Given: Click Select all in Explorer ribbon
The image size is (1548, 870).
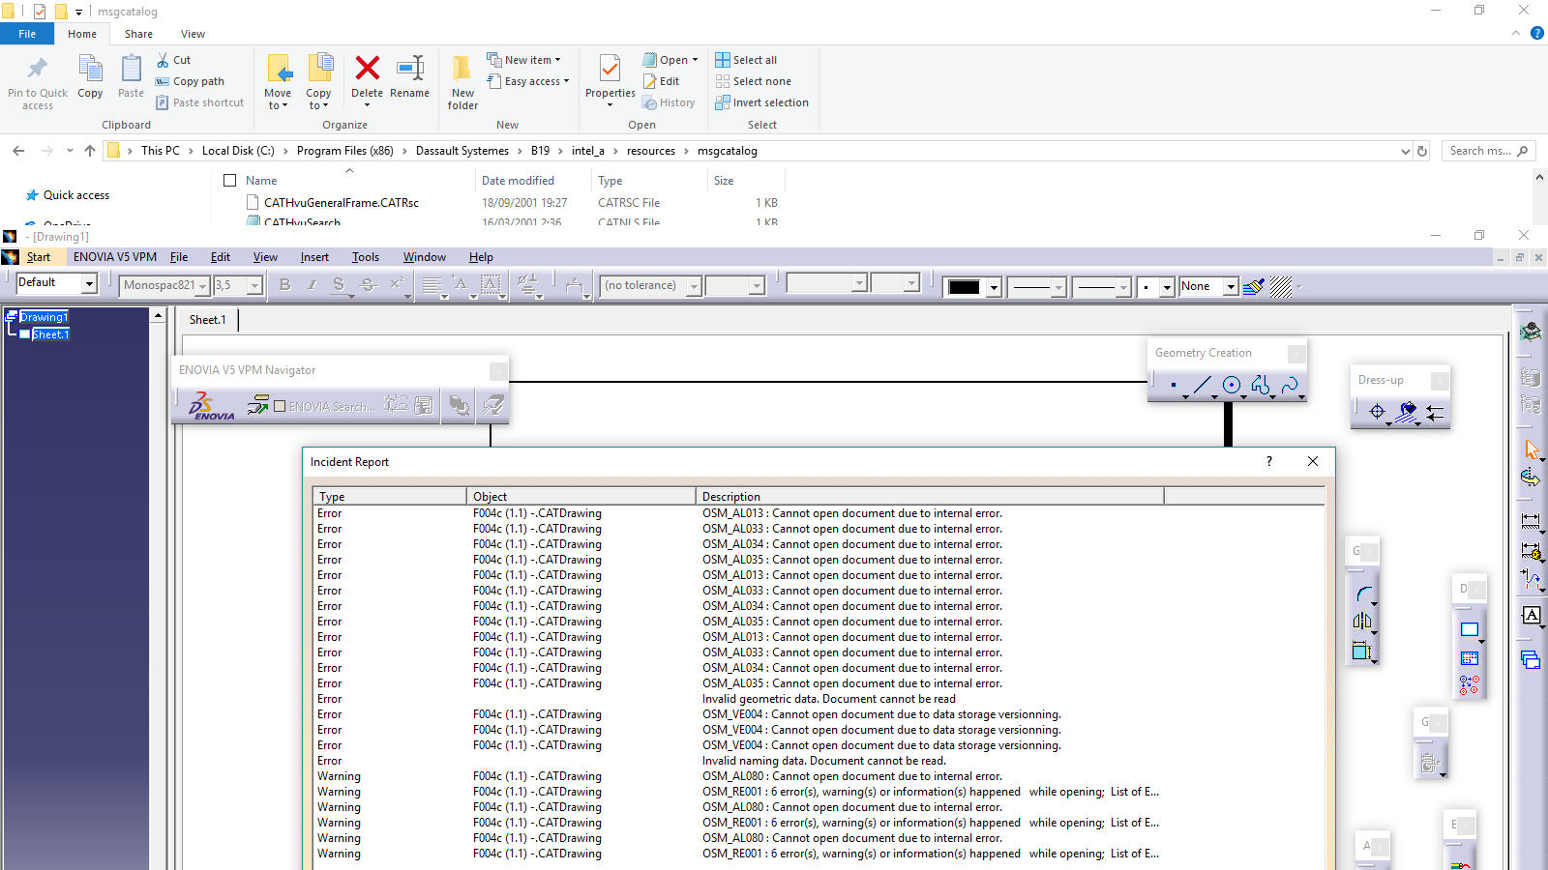Looking at the screenshot, I should 746,60.
